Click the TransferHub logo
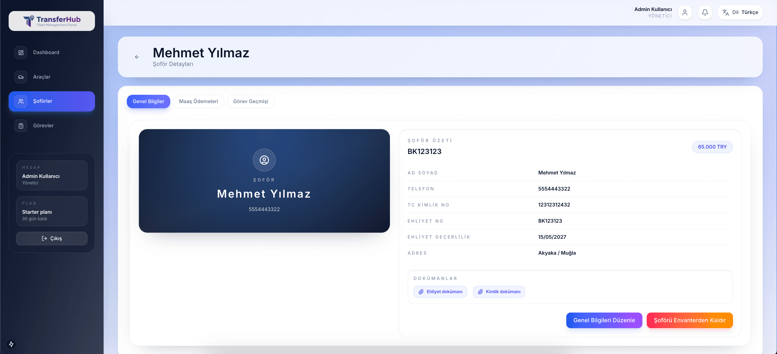The width and height of the screenshot is (777, 354). (52, 21)
